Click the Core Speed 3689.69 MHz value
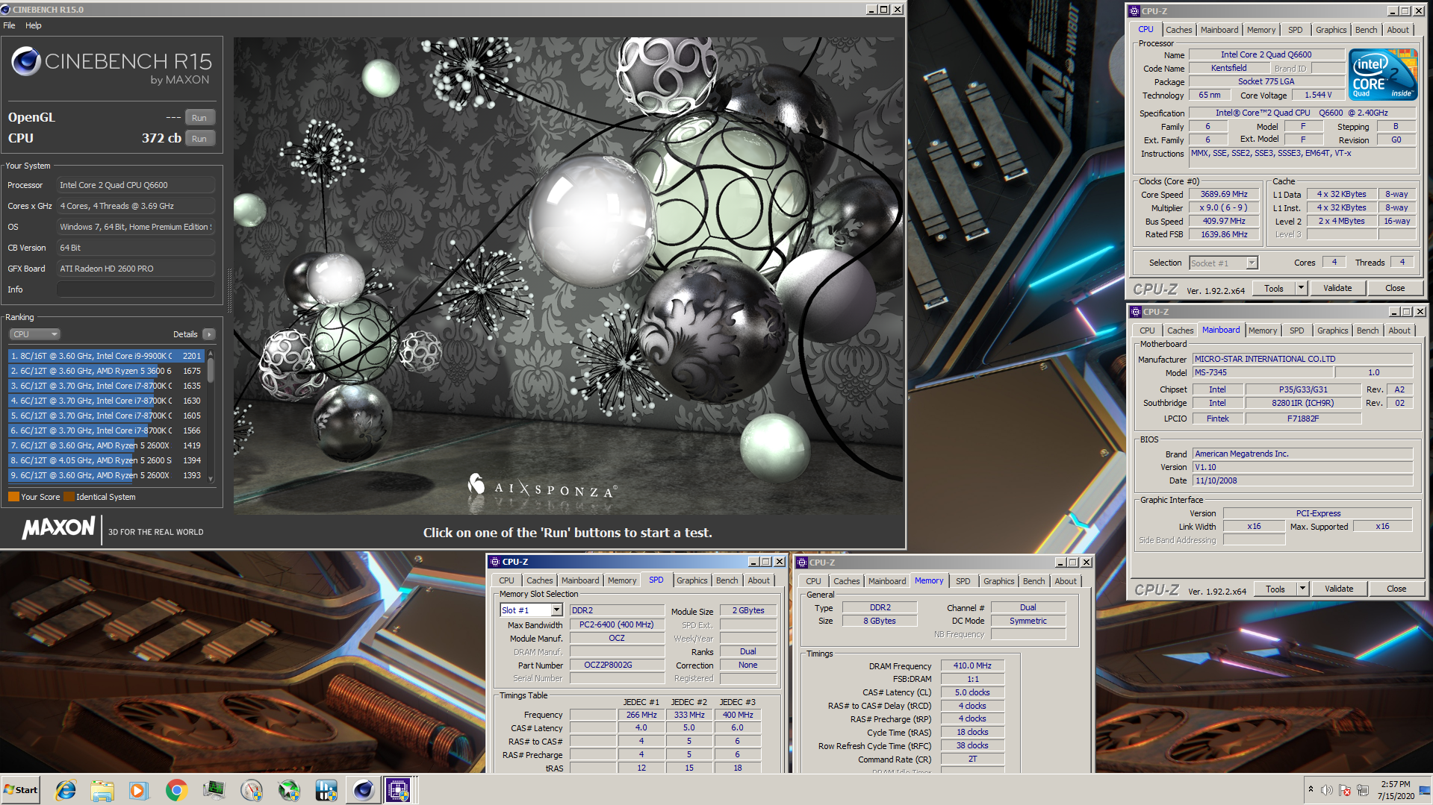This screenshot has height=805, width=1433. 1223,194
